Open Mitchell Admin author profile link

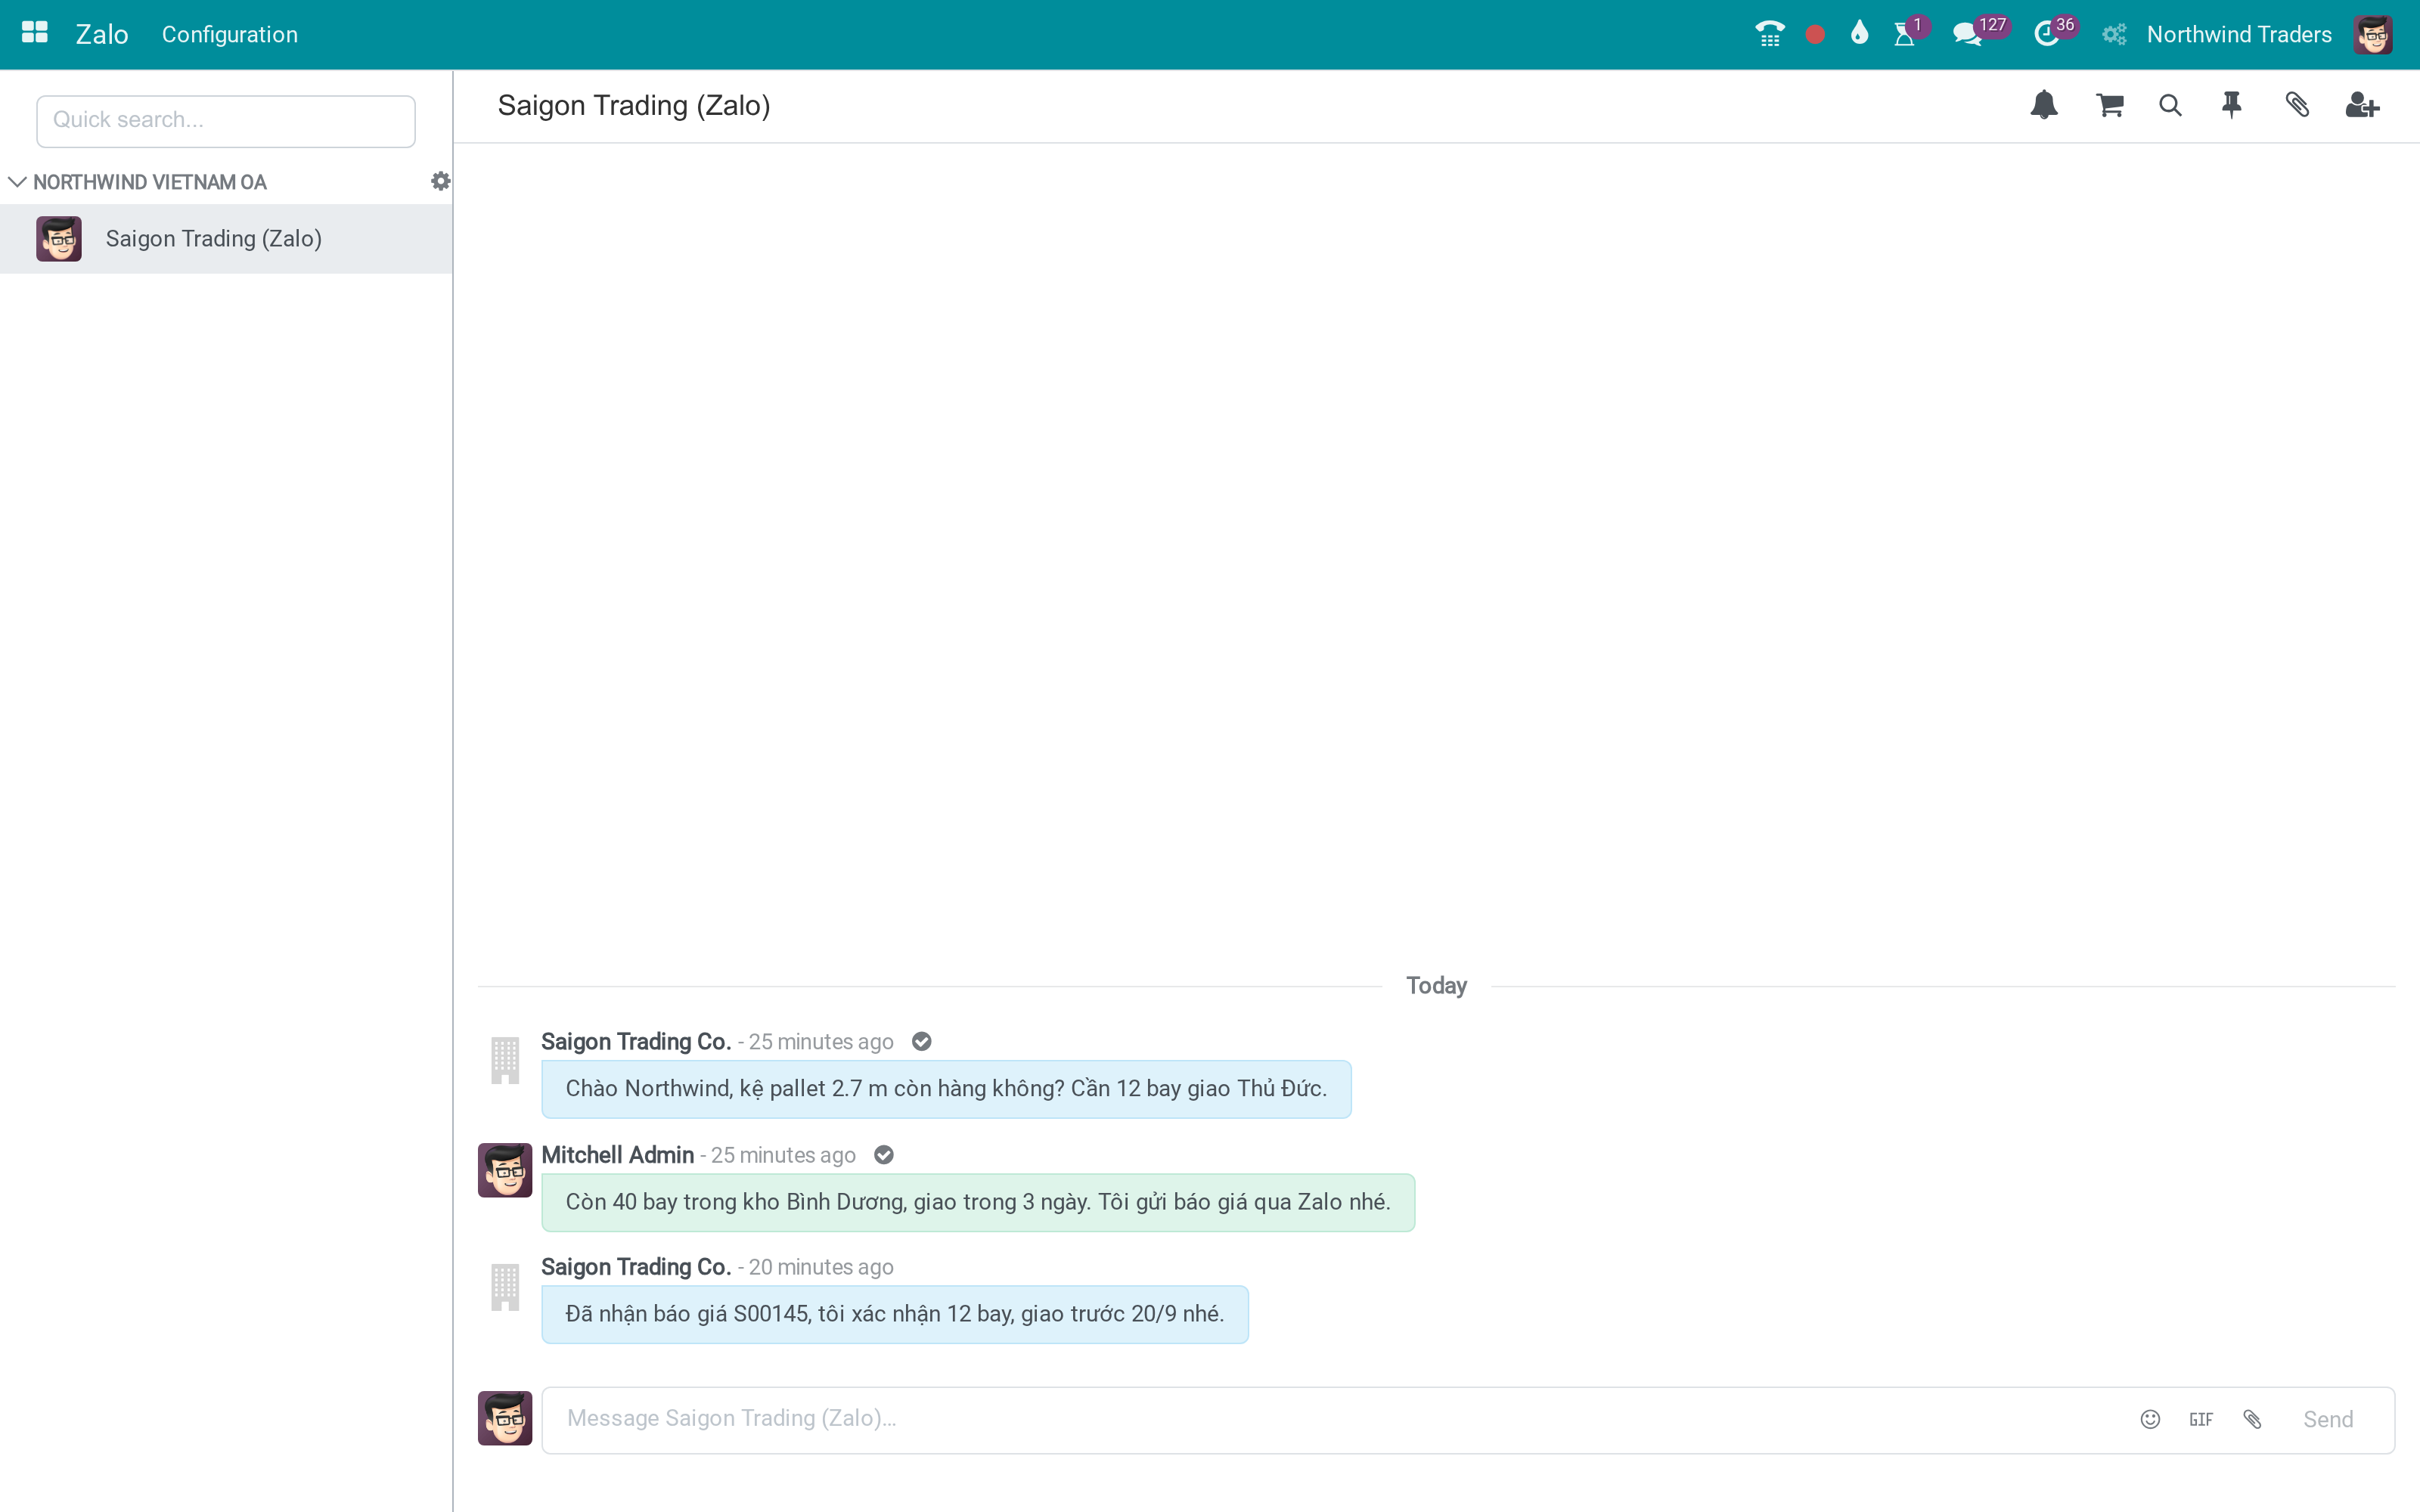coord(617,1155)
